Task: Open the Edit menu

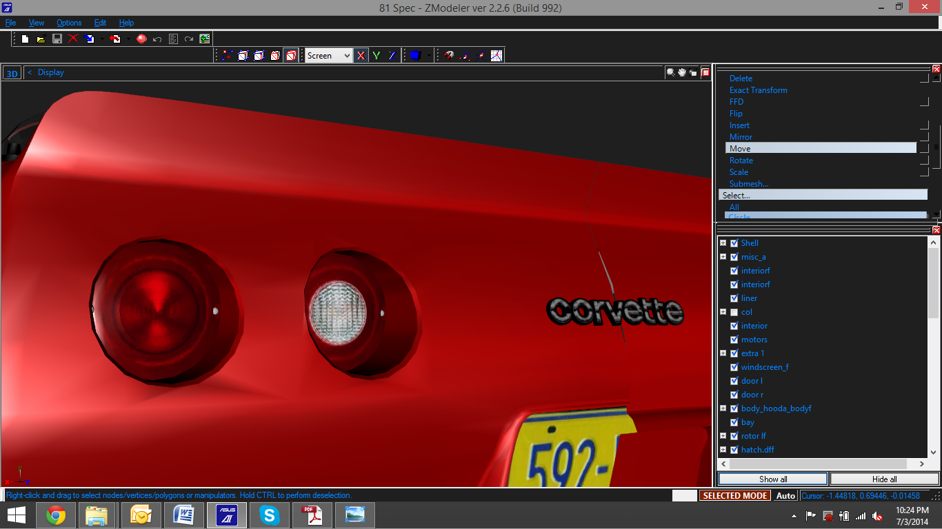Action: (x=100, y=23)
